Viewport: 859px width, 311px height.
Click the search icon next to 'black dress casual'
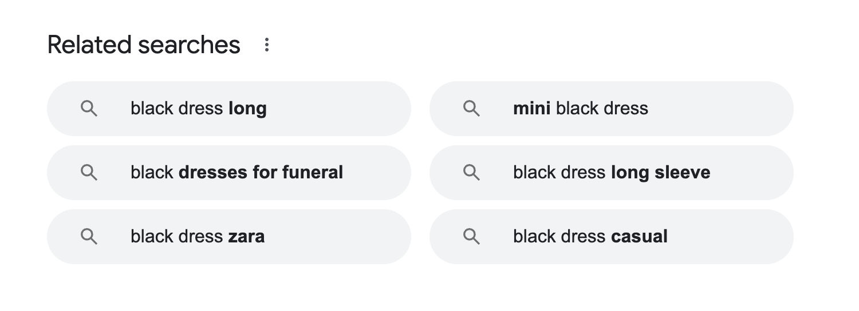coord(471,237)
